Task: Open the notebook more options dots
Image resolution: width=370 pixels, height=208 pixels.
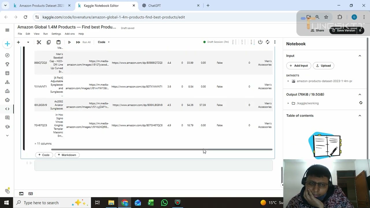Action: (275, 42)
